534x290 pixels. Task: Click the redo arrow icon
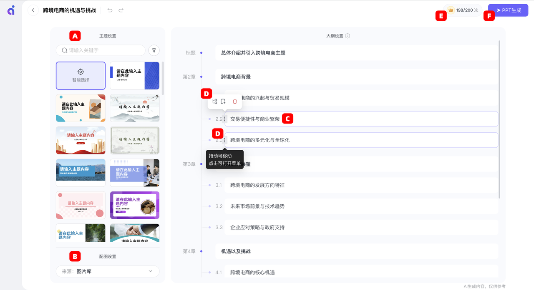(x=121, y=10)
